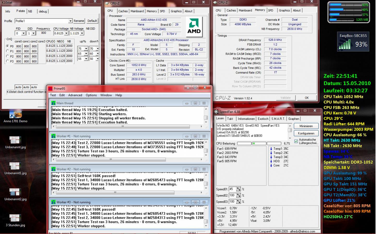
Task: Open Prime95 Advanced menu
Action: [x=75, y=95]
